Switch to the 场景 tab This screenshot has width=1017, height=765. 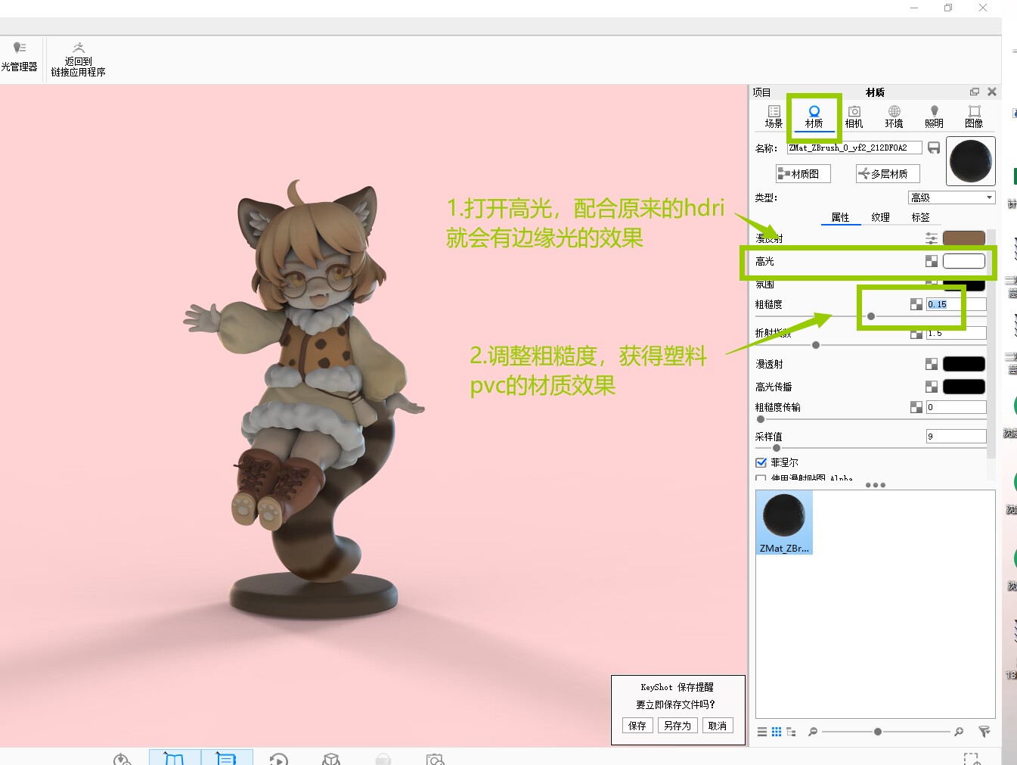click(774, 117)
